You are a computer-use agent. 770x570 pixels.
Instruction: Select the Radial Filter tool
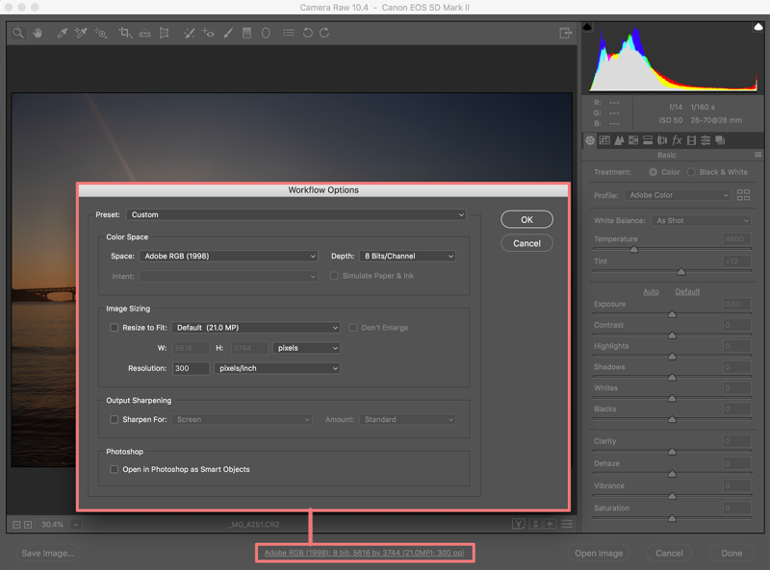coord(266,33)
